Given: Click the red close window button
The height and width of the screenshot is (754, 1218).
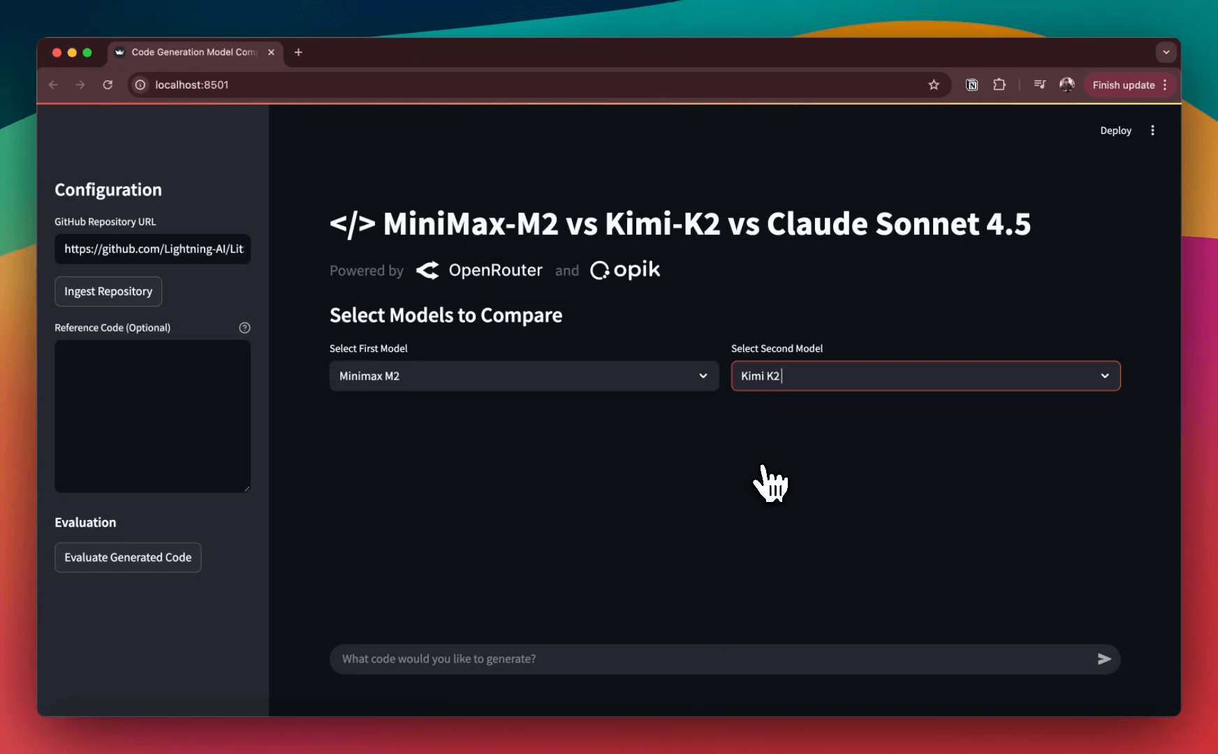Looking at the screenshot, I should point(57,52).
